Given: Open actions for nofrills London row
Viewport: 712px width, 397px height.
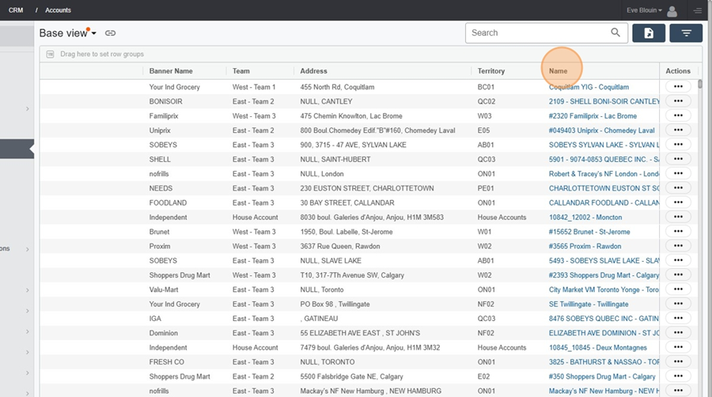Looking at the screenshot, I should [x=679, y=173].
